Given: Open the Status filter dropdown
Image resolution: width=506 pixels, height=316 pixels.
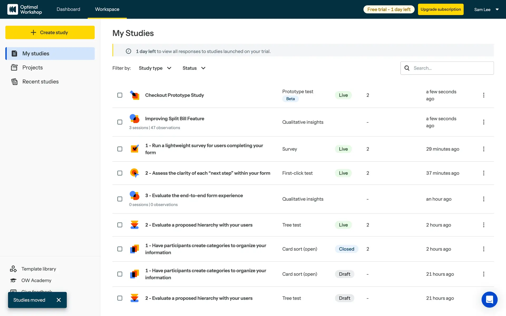Looking at the screenshot, I should pyautogui.click(x=194, y=68).
